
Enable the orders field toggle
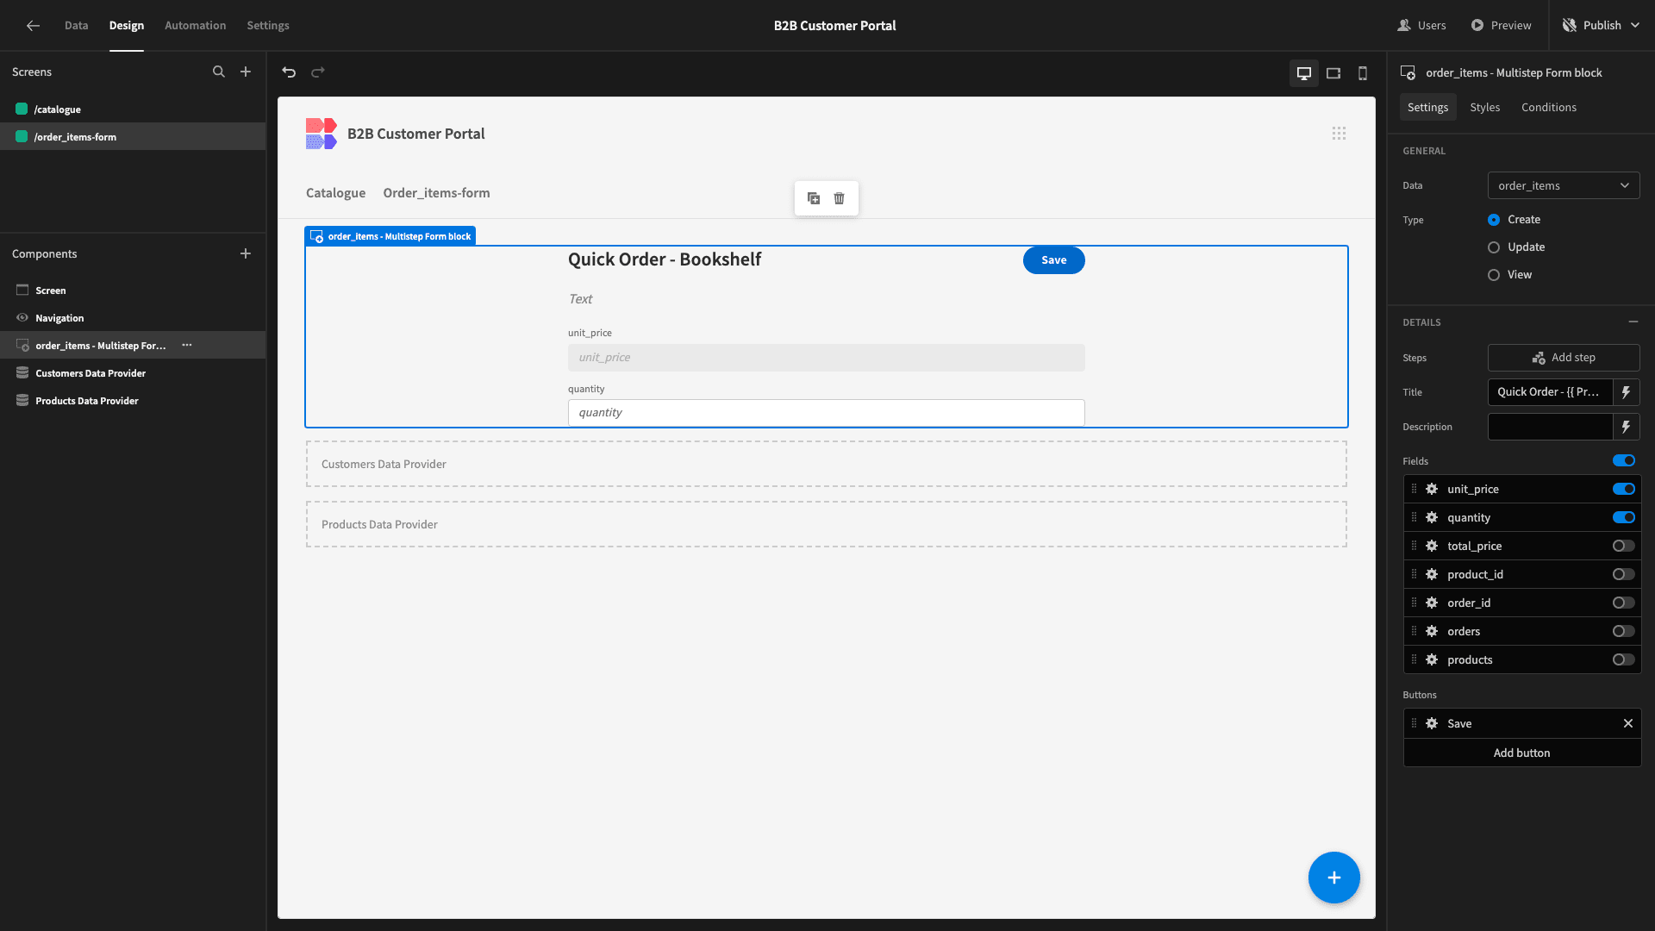click(1624, 631)
